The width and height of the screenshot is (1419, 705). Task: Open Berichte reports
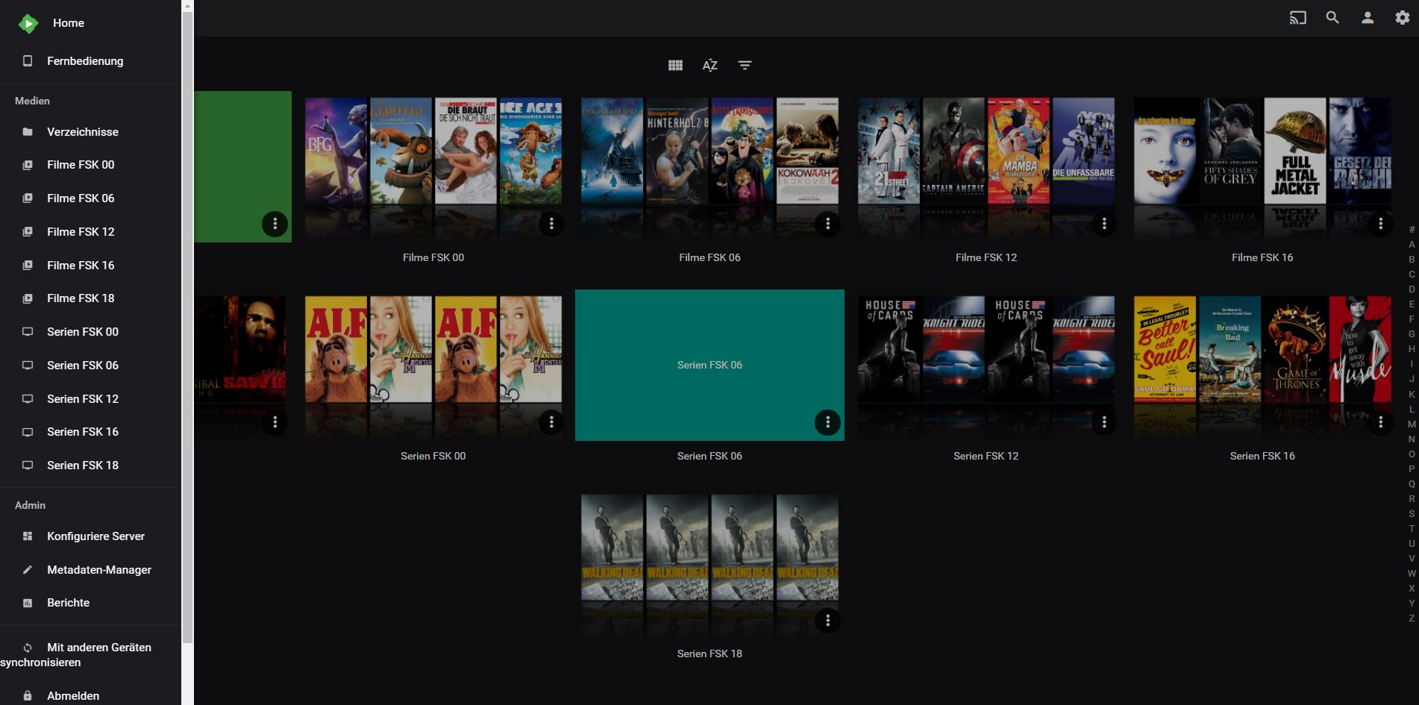coord(90,603)
